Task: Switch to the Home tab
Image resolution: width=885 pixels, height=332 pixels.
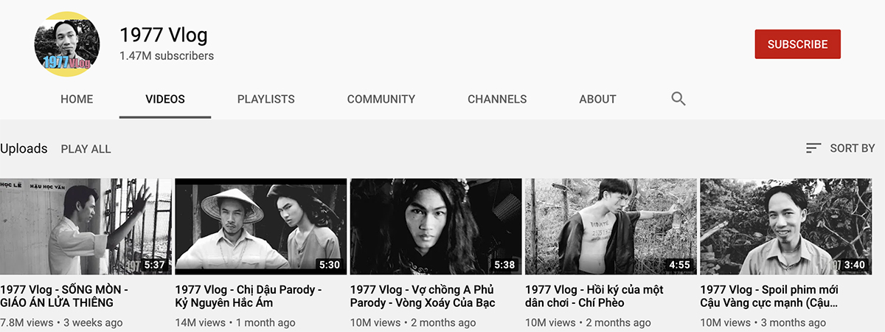Action: pos(77,99)
